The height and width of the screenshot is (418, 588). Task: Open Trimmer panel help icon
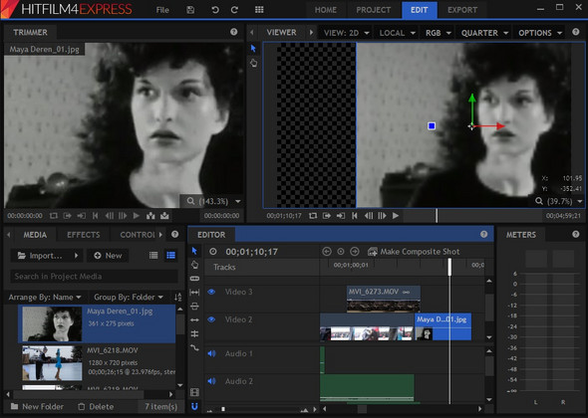coord(233,32)
